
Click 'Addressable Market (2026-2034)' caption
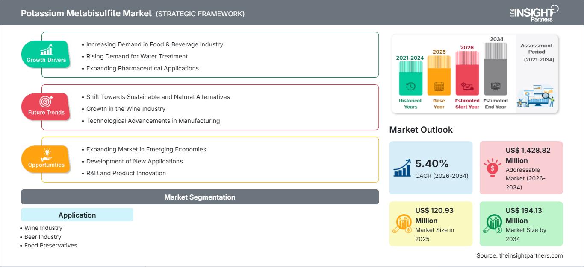click(525, 178)
